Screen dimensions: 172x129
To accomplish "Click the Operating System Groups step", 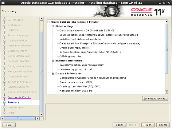I will click(x=22, y=92).
